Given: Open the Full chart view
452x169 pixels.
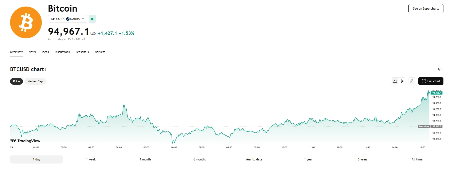Looking at the screenshot, I should click(x=431, y=81).
